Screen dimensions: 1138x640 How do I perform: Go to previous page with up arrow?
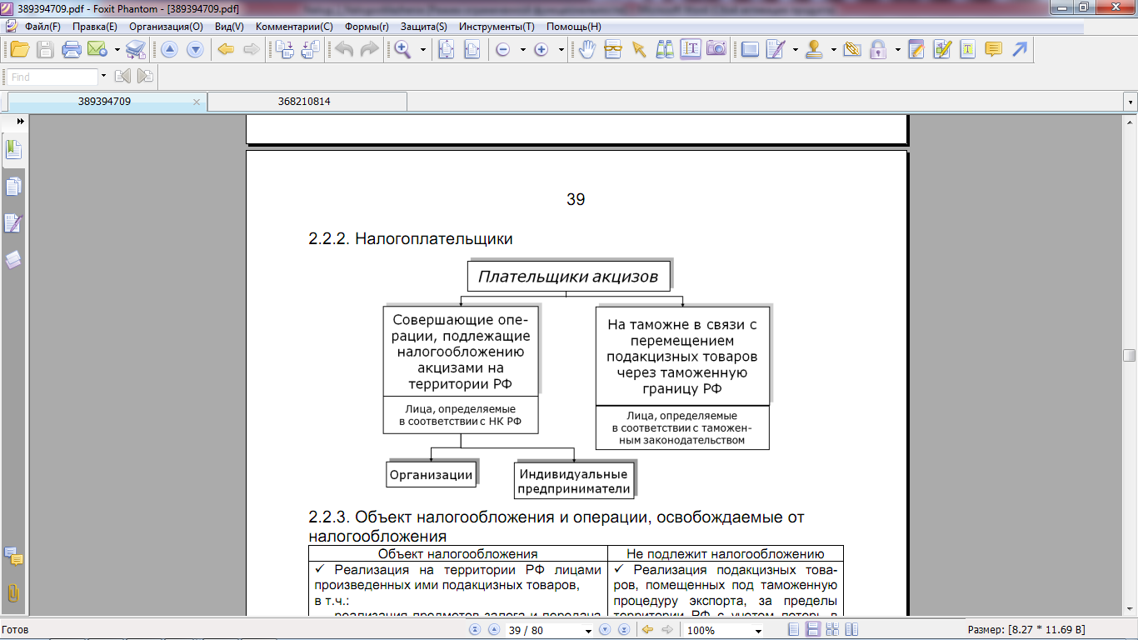click(x=169, y=49)
